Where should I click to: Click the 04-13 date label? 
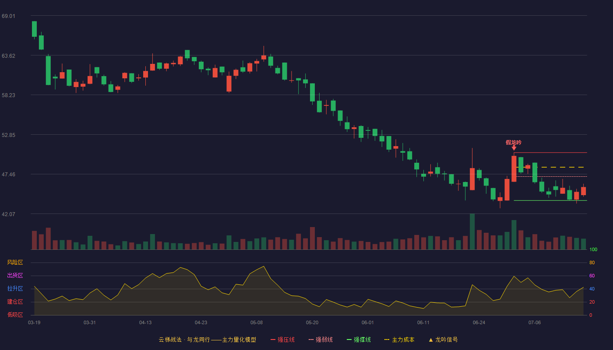tap(145, 322)
